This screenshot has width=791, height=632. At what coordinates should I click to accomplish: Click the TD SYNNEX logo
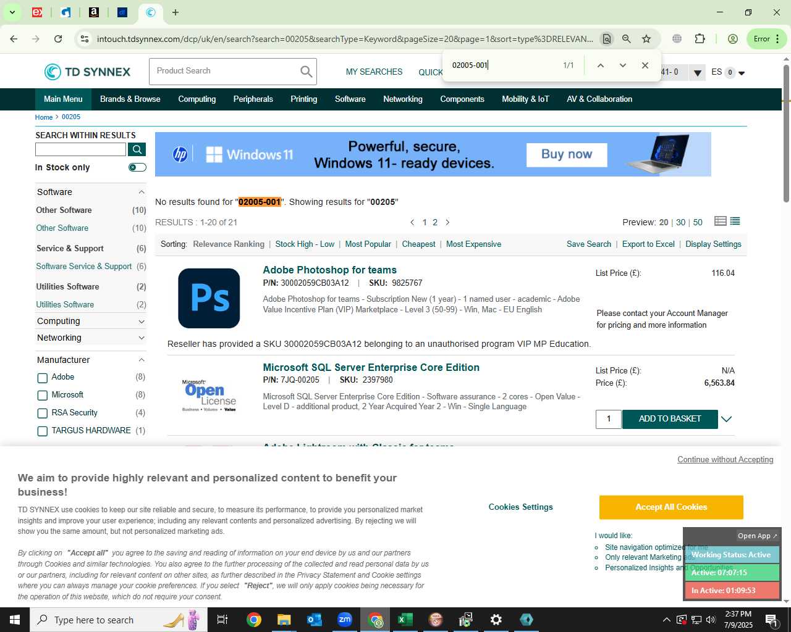pyautogui.click(x=87, y=72)
